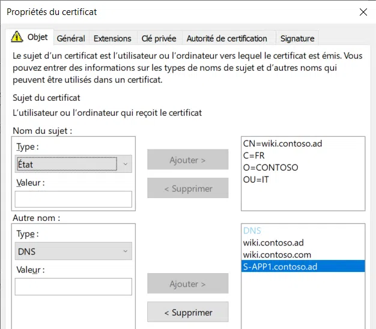
Task: Close the certificate properties dialog
Action: tap(363, 11)
